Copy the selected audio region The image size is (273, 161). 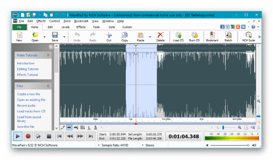click(x=125, y=37)
